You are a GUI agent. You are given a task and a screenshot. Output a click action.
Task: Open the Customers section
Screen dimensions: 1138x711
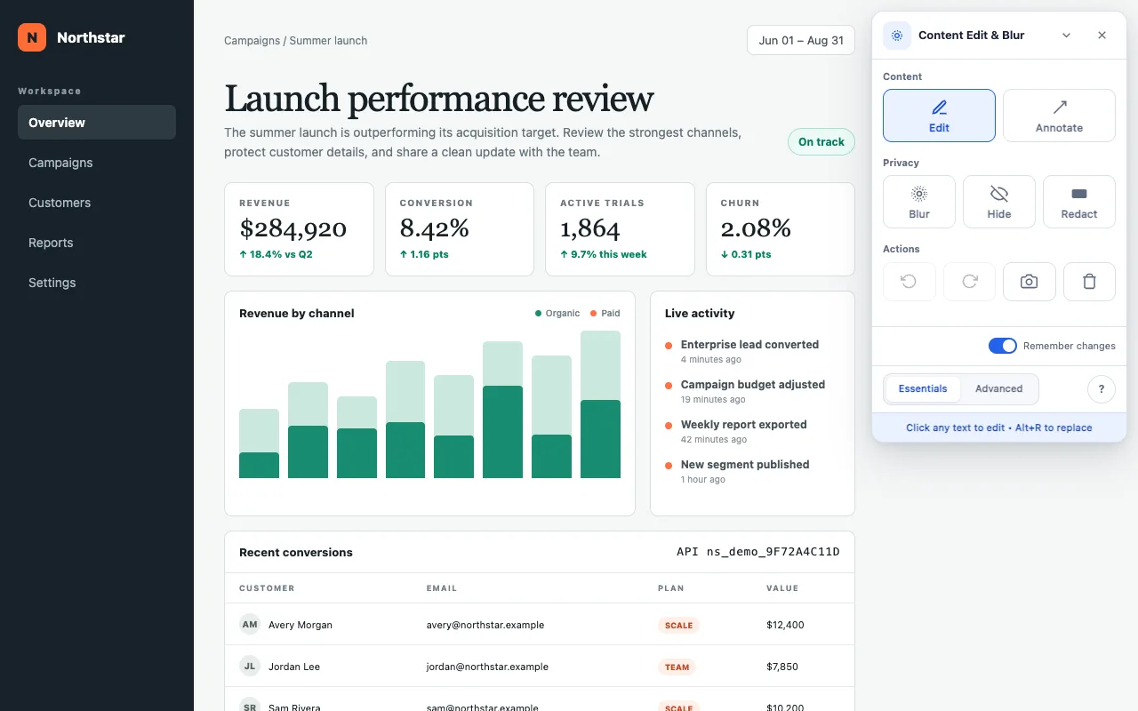(97, 203)
